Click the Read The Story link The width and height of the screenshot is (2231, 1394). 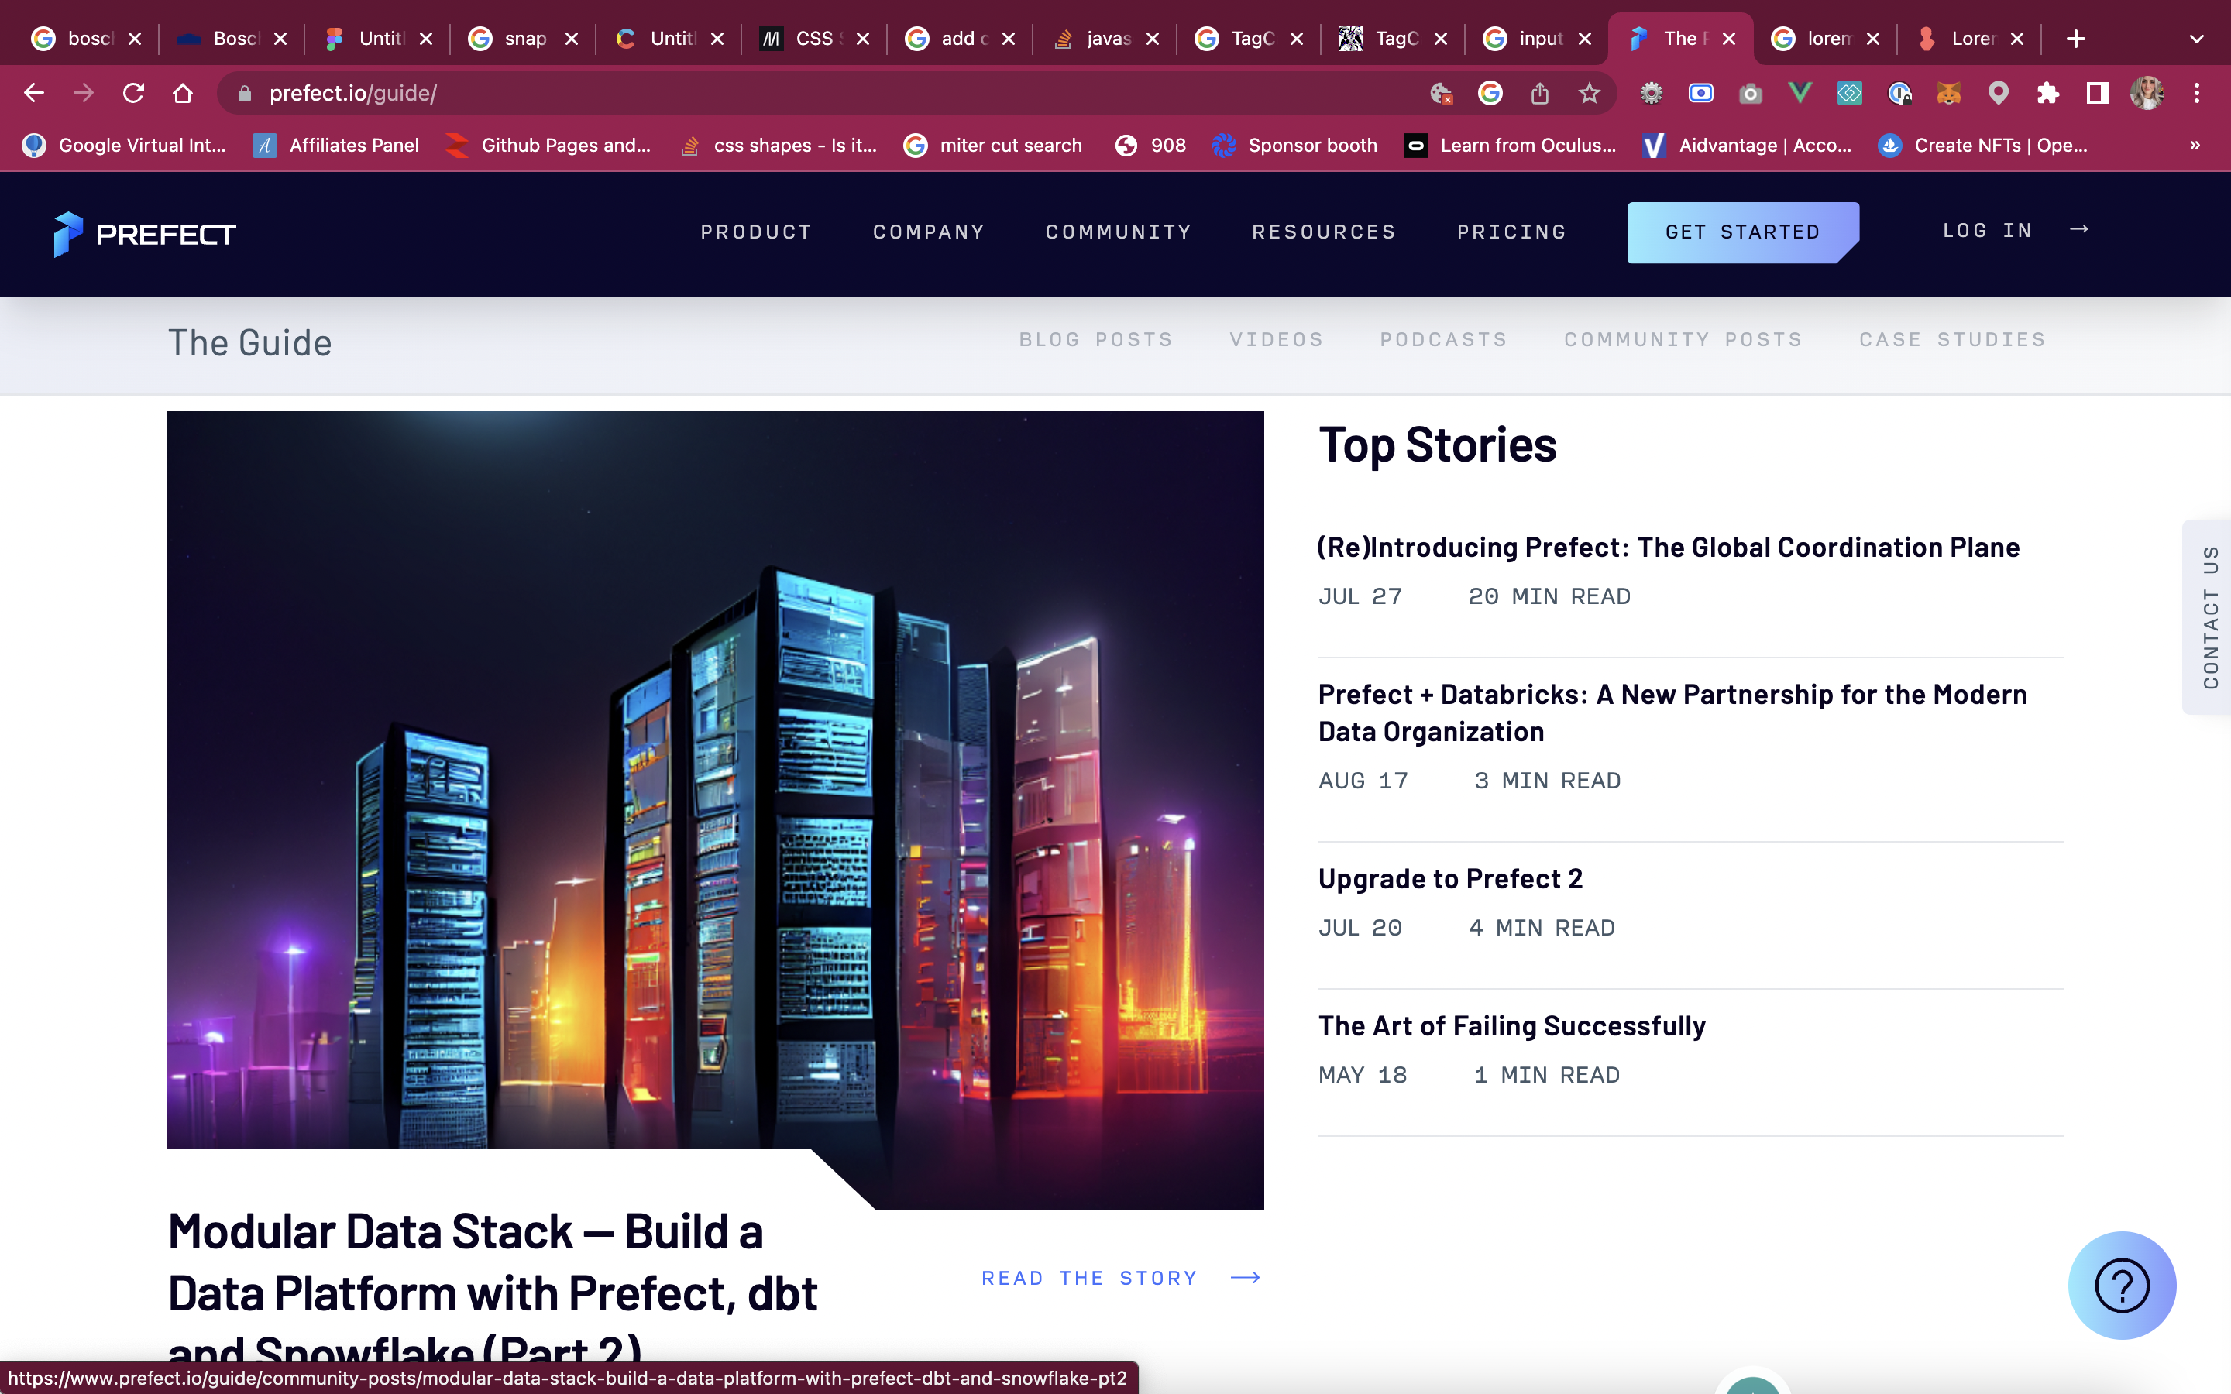click(1120, 1278)
